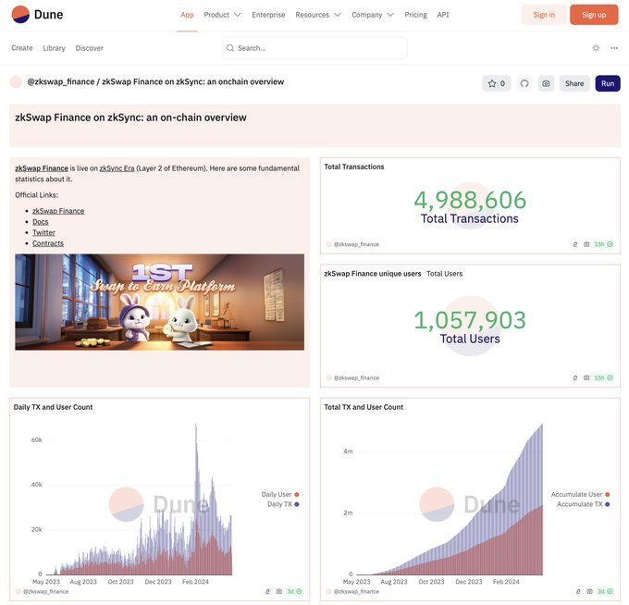Open @zkswap_finance in Total TX chart panel
This screenshot has height=605, width=629.
(x=356, y=592)
